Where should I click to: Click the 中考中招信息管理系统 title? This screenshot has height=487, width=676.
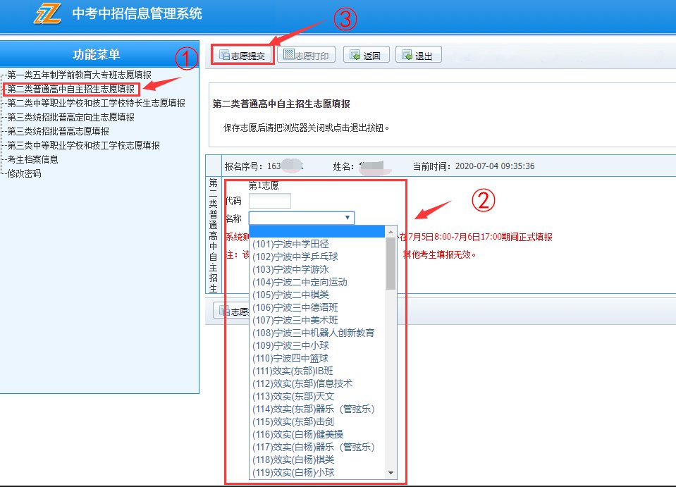[x=137, y=14]
